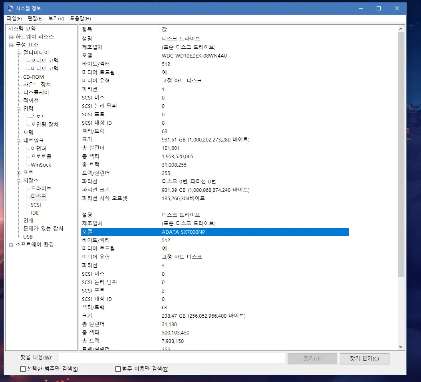This screenshot has width=421, height=382.
Task: Collapse the 저장소 node
Action: 18,181
